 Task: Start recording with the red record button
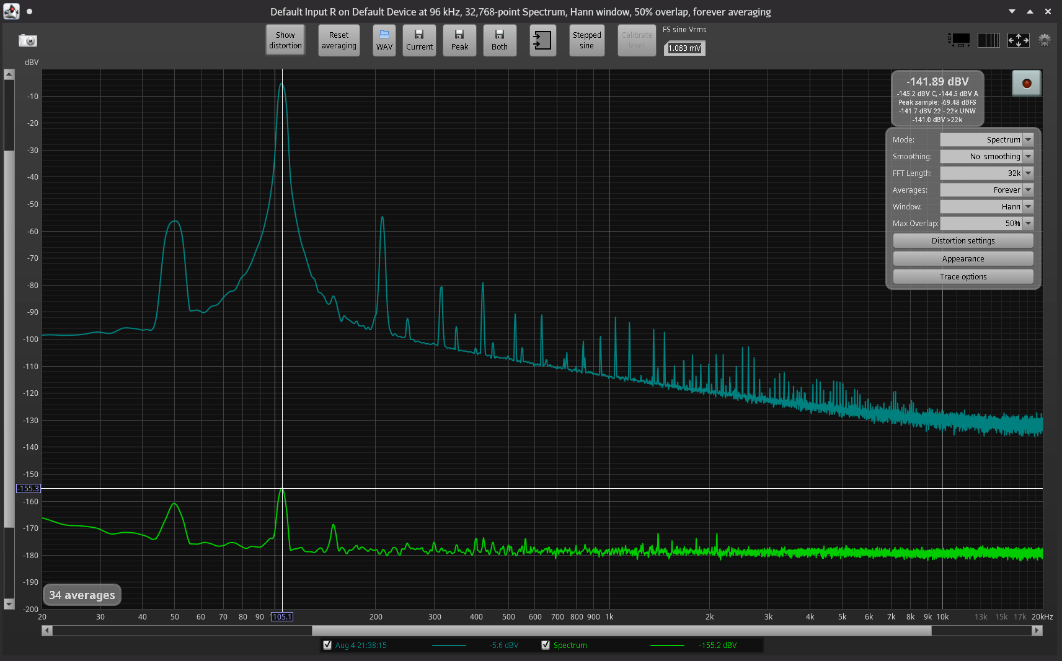coord(1027,84)
